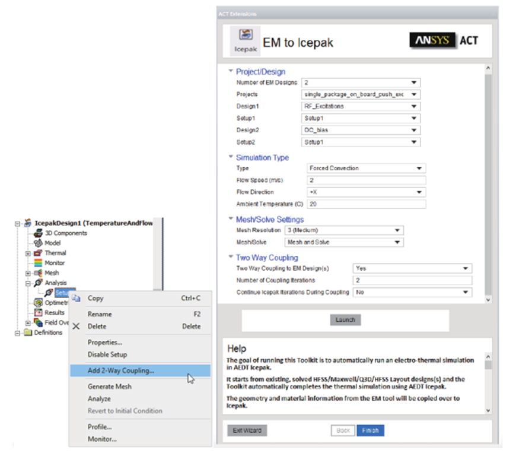513x456 pixels.
Task: Click the Help panel scroll up arrow
Action: (x=488, y=356)
